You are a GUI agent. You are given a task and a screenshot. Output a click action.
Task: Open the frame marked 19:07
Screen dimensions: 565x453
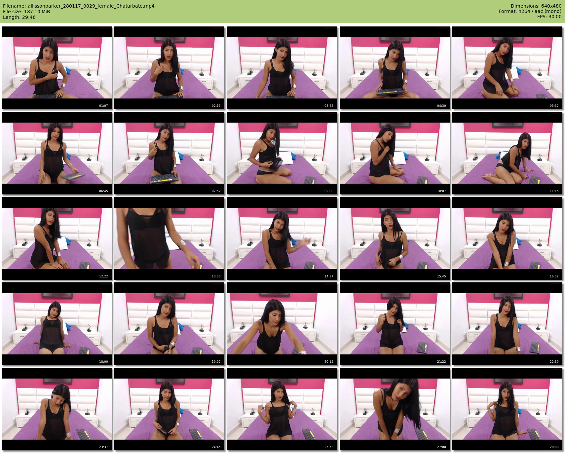(169, 324)
